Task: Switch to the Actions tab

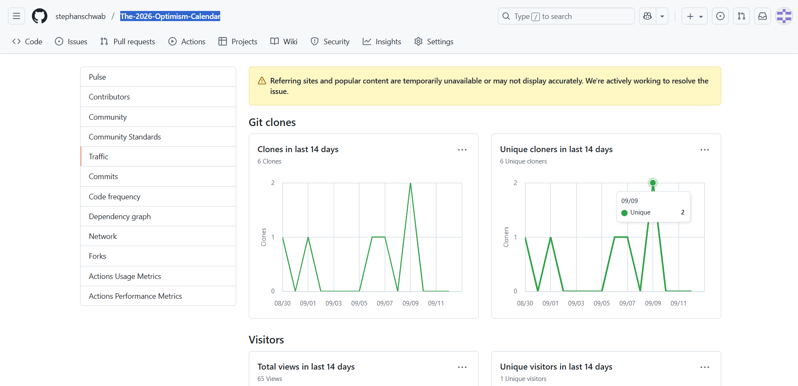Action: coord(187,41)
